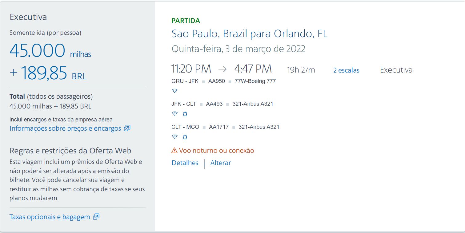This screenshot has width=465, height=233.
Task: Click the GRU - JFK segment text
Action: (x=185, y=81)
